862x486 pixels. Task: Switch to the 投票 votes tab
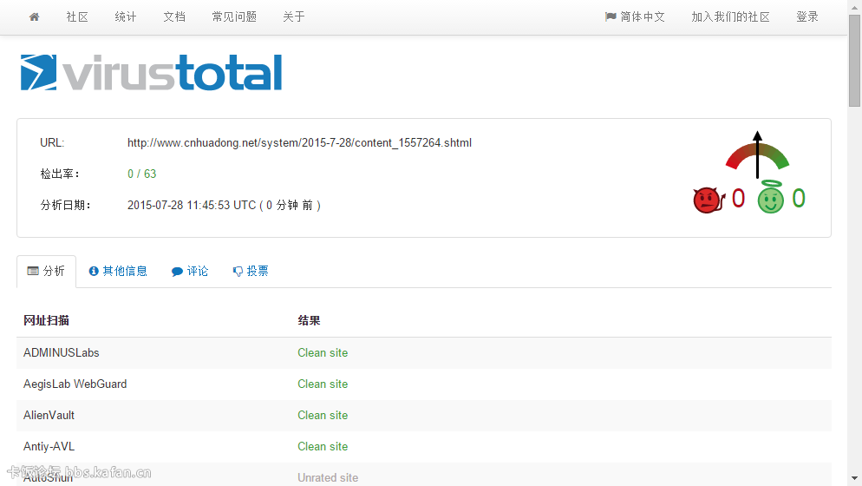pos(251,272)
